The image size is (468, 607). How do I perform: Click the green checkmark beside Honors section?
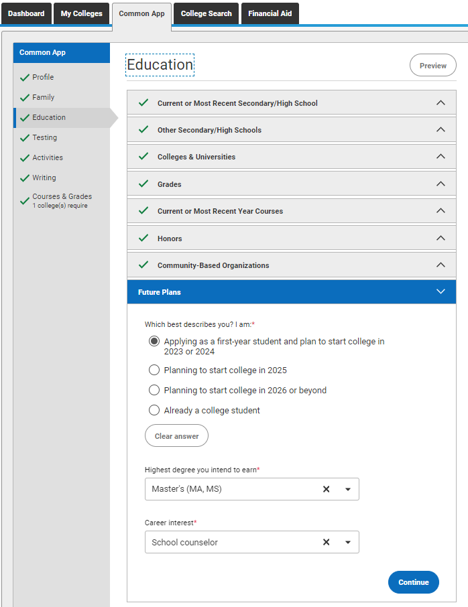coord(143,238)
